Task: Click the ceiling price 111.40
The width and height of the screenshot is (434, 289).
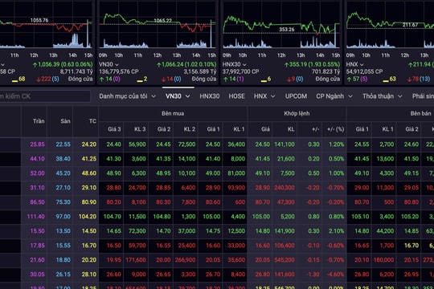Action: tap(35, 217)
